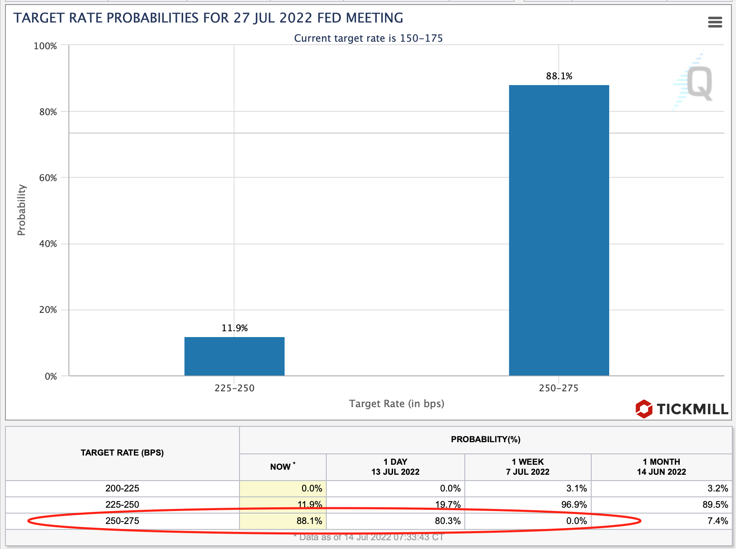Click the subtitle 'Current target rate is 150-175'
The height and width of the screenshot is (549, 736).
pyautogui.click(x=368, y=38)
